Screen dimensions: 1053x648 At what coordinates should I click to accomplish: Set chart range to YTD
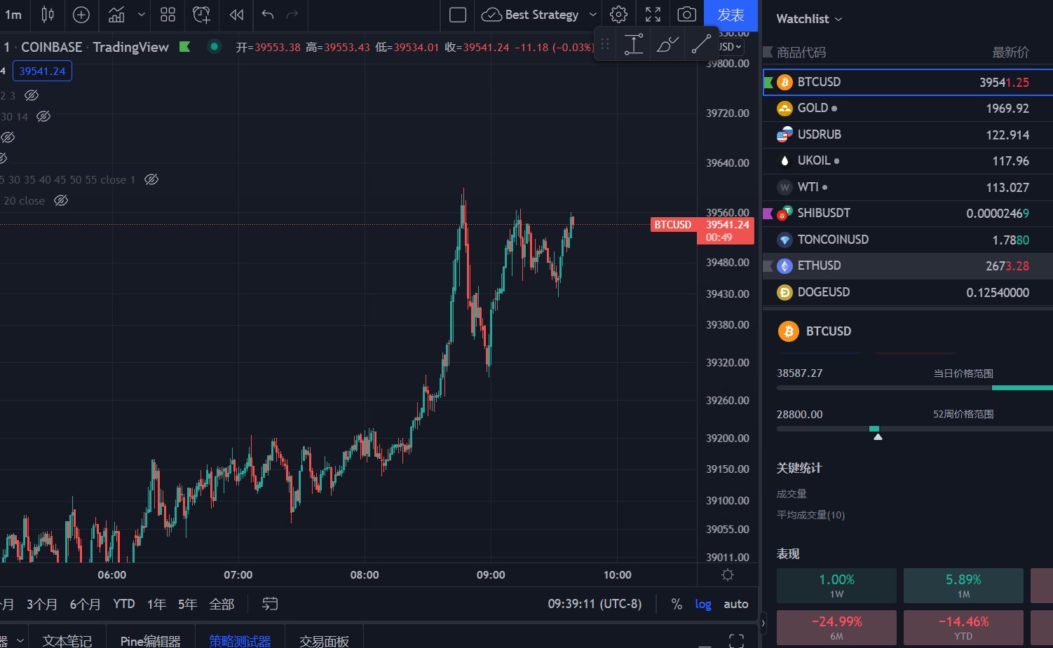pyautogui.click(x=124, y=604)
